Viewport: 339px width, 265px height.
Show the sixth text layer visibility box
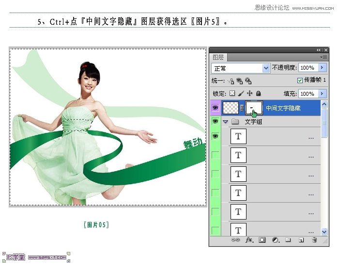216,230
